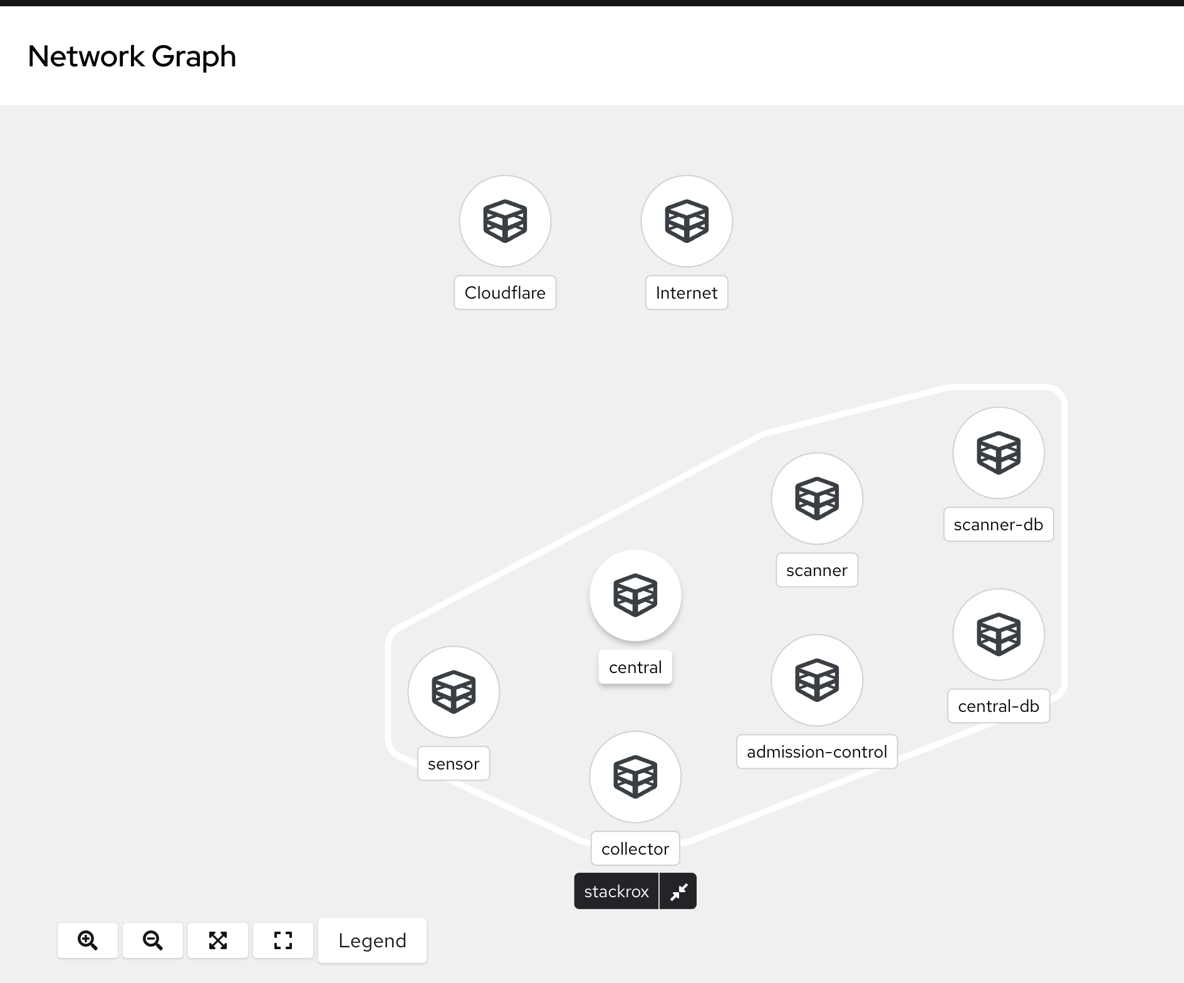The image size is (1184, 983).
Task: Select the Internet node icon
Action: tap(687, 221)
